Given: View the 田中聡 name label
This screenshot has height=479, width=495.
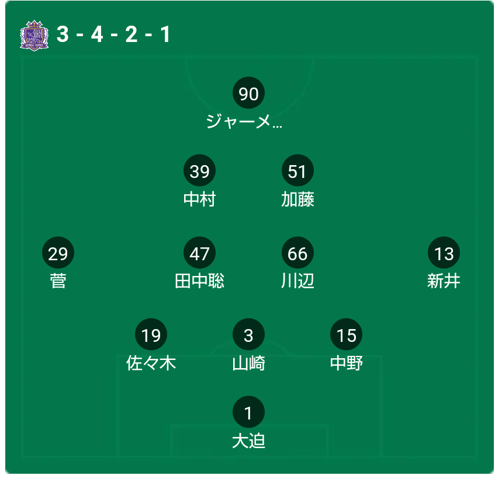Looking at the screenshot, I should click(199, 281).
